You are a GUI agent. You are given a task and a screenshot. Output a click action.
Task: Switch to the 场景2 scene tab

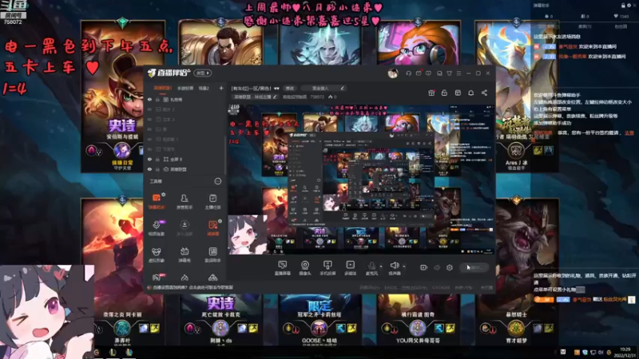pyautogui.click(x=204, y=88)
